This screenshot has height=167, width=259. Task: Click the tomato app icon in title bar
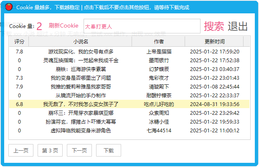(9, 7)
